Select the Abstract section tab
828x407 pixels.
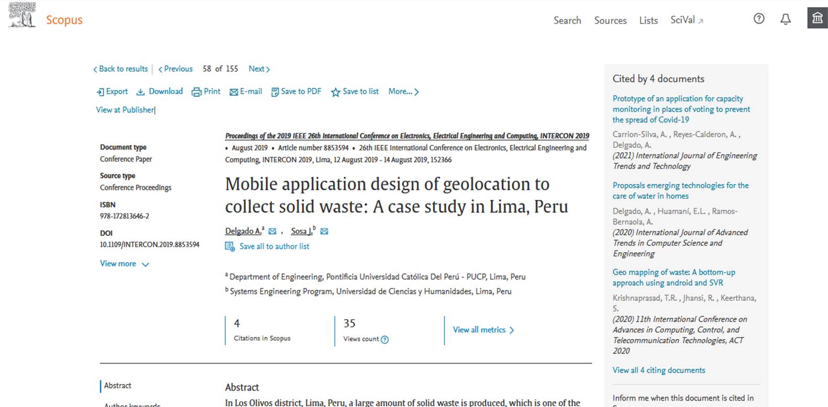(117, 386)
